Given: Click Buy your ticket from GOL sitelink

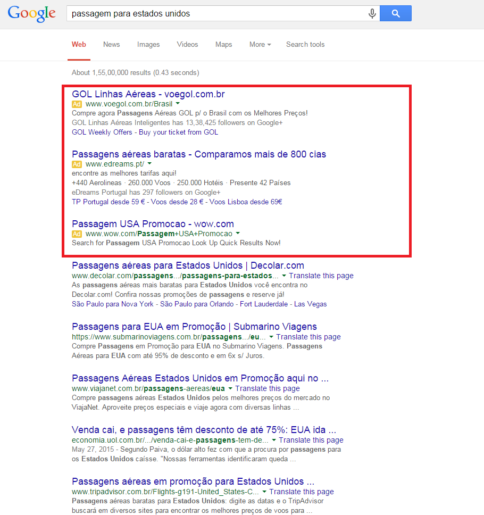Looking at the screenshot, I should tap(178, 132).
